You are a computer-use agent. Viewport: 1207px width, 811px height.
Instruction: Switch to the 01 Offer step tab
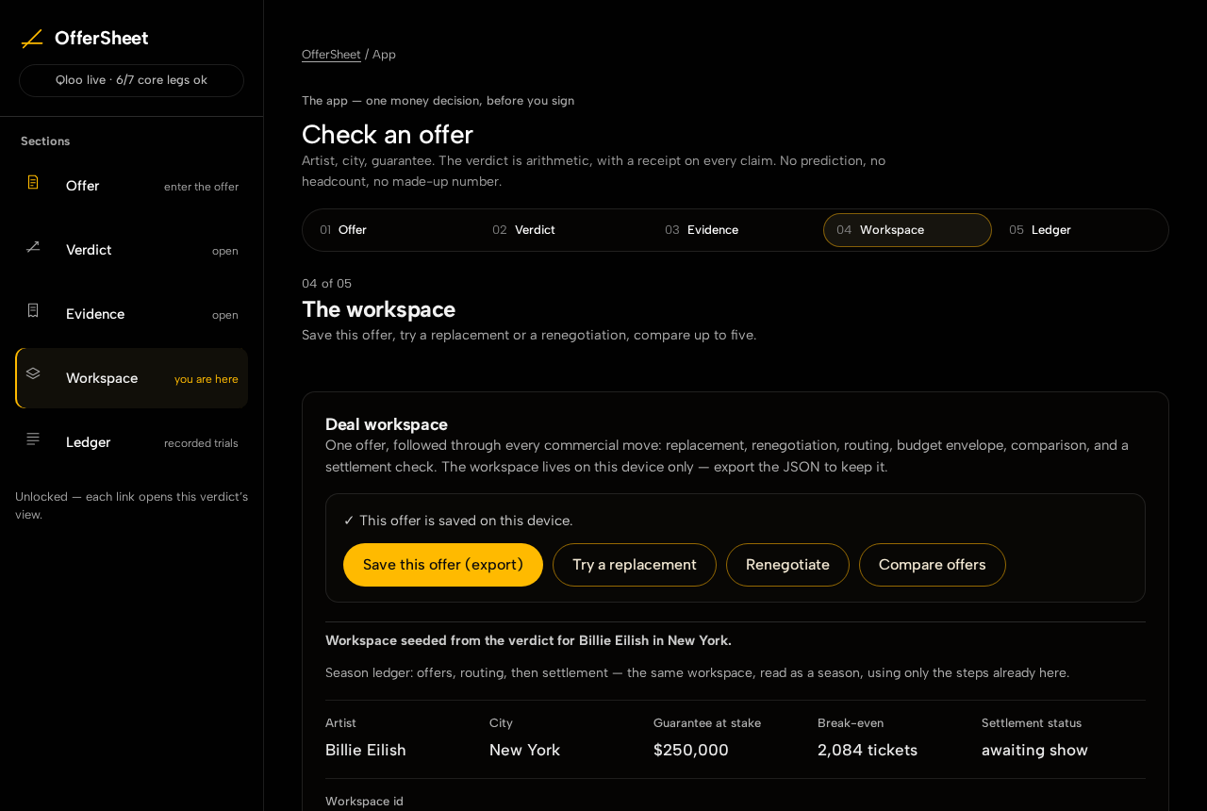[391, 230]
